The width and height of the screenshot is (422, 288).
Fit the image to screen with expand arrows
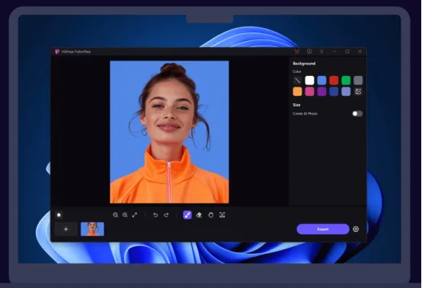coord(135,215)
